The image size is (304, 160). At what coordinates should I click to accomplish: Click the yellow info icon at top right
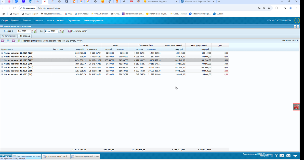coord(297,21)
